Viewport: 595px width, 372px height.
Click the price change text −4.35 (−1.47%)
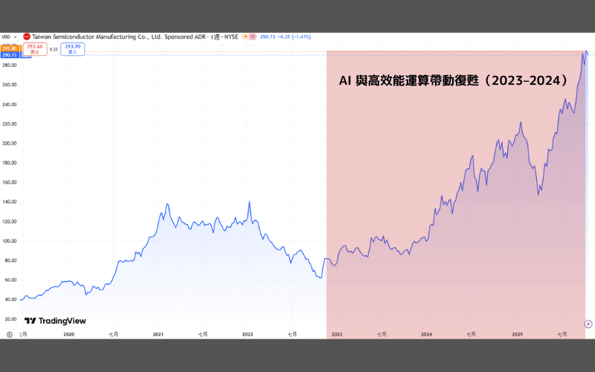coord(294,36)
